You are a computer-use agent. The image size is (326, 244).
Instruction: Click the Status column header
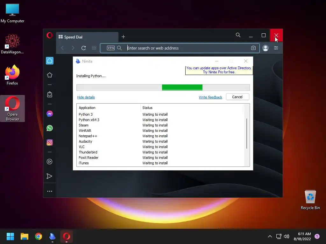[192, 108]
